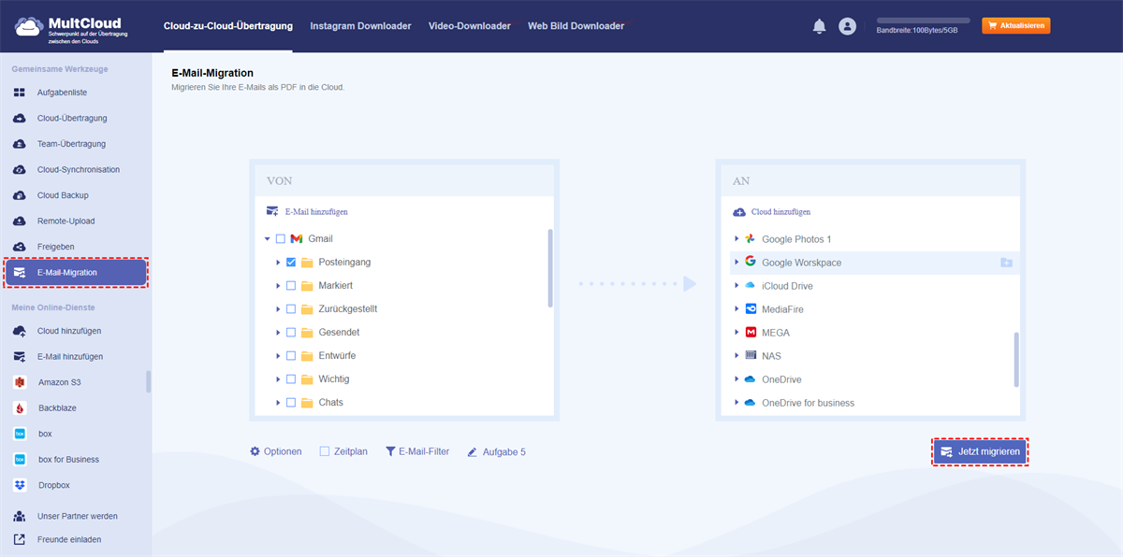Click the box service icon
1123x557 pixels.
point(20,434)
